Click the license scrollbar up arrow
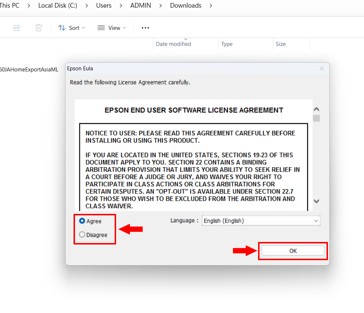Viewport: 364px width, 313px height. (x=316, y=109)
